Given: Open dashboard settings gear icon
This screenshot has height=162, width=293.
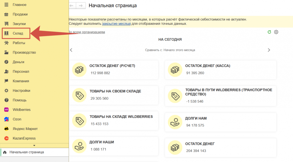Looking at the screenshot, I should point(276,32).
